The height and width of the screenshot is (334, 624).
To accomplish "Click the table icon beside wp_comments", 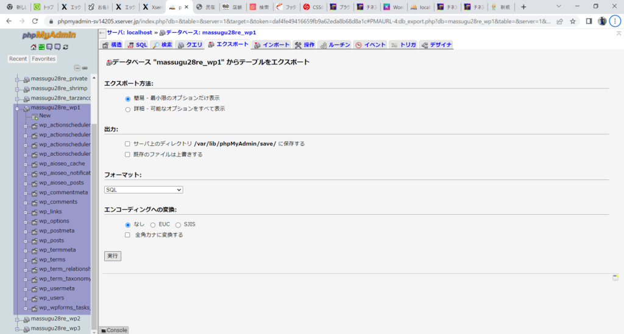I will 35,203.
